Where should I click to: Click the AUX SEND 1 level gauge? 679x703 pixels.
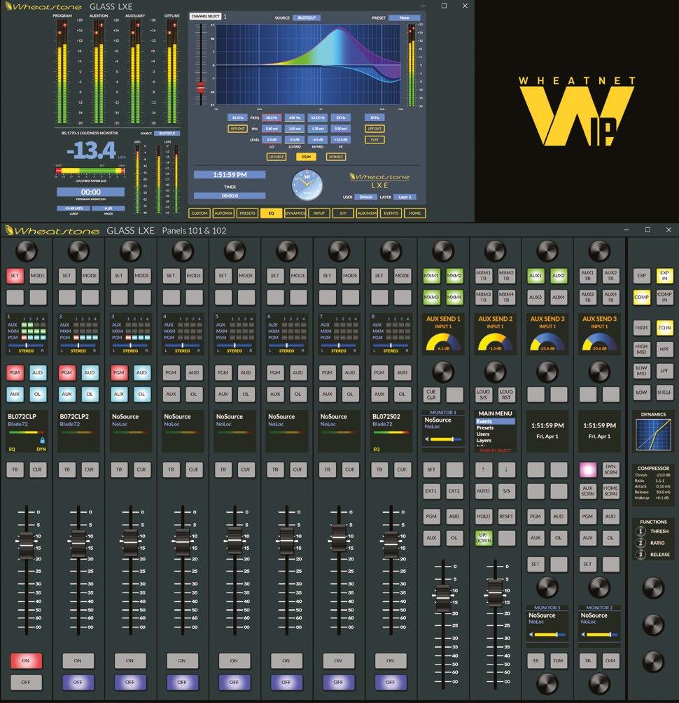[442, 342]
